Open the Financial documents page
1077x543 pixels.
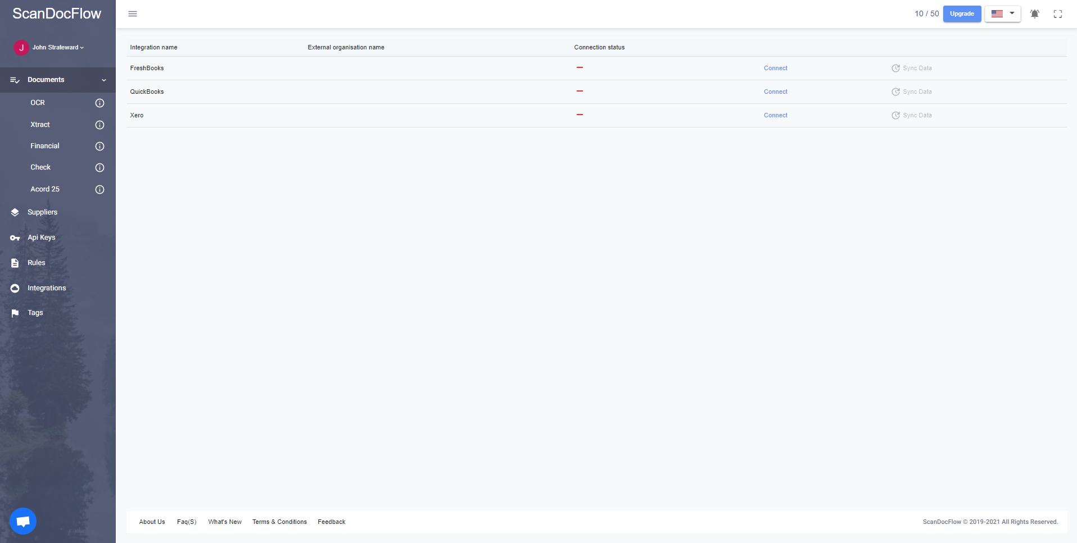click(x=45, y=146)
